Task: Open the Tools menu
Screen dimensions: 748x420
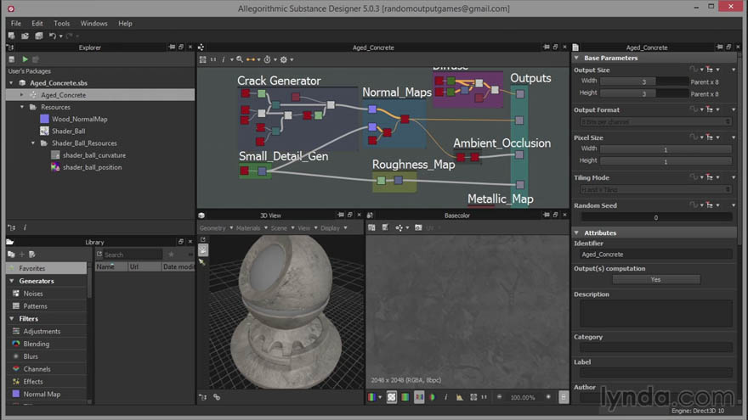Action: coord(61,24)
